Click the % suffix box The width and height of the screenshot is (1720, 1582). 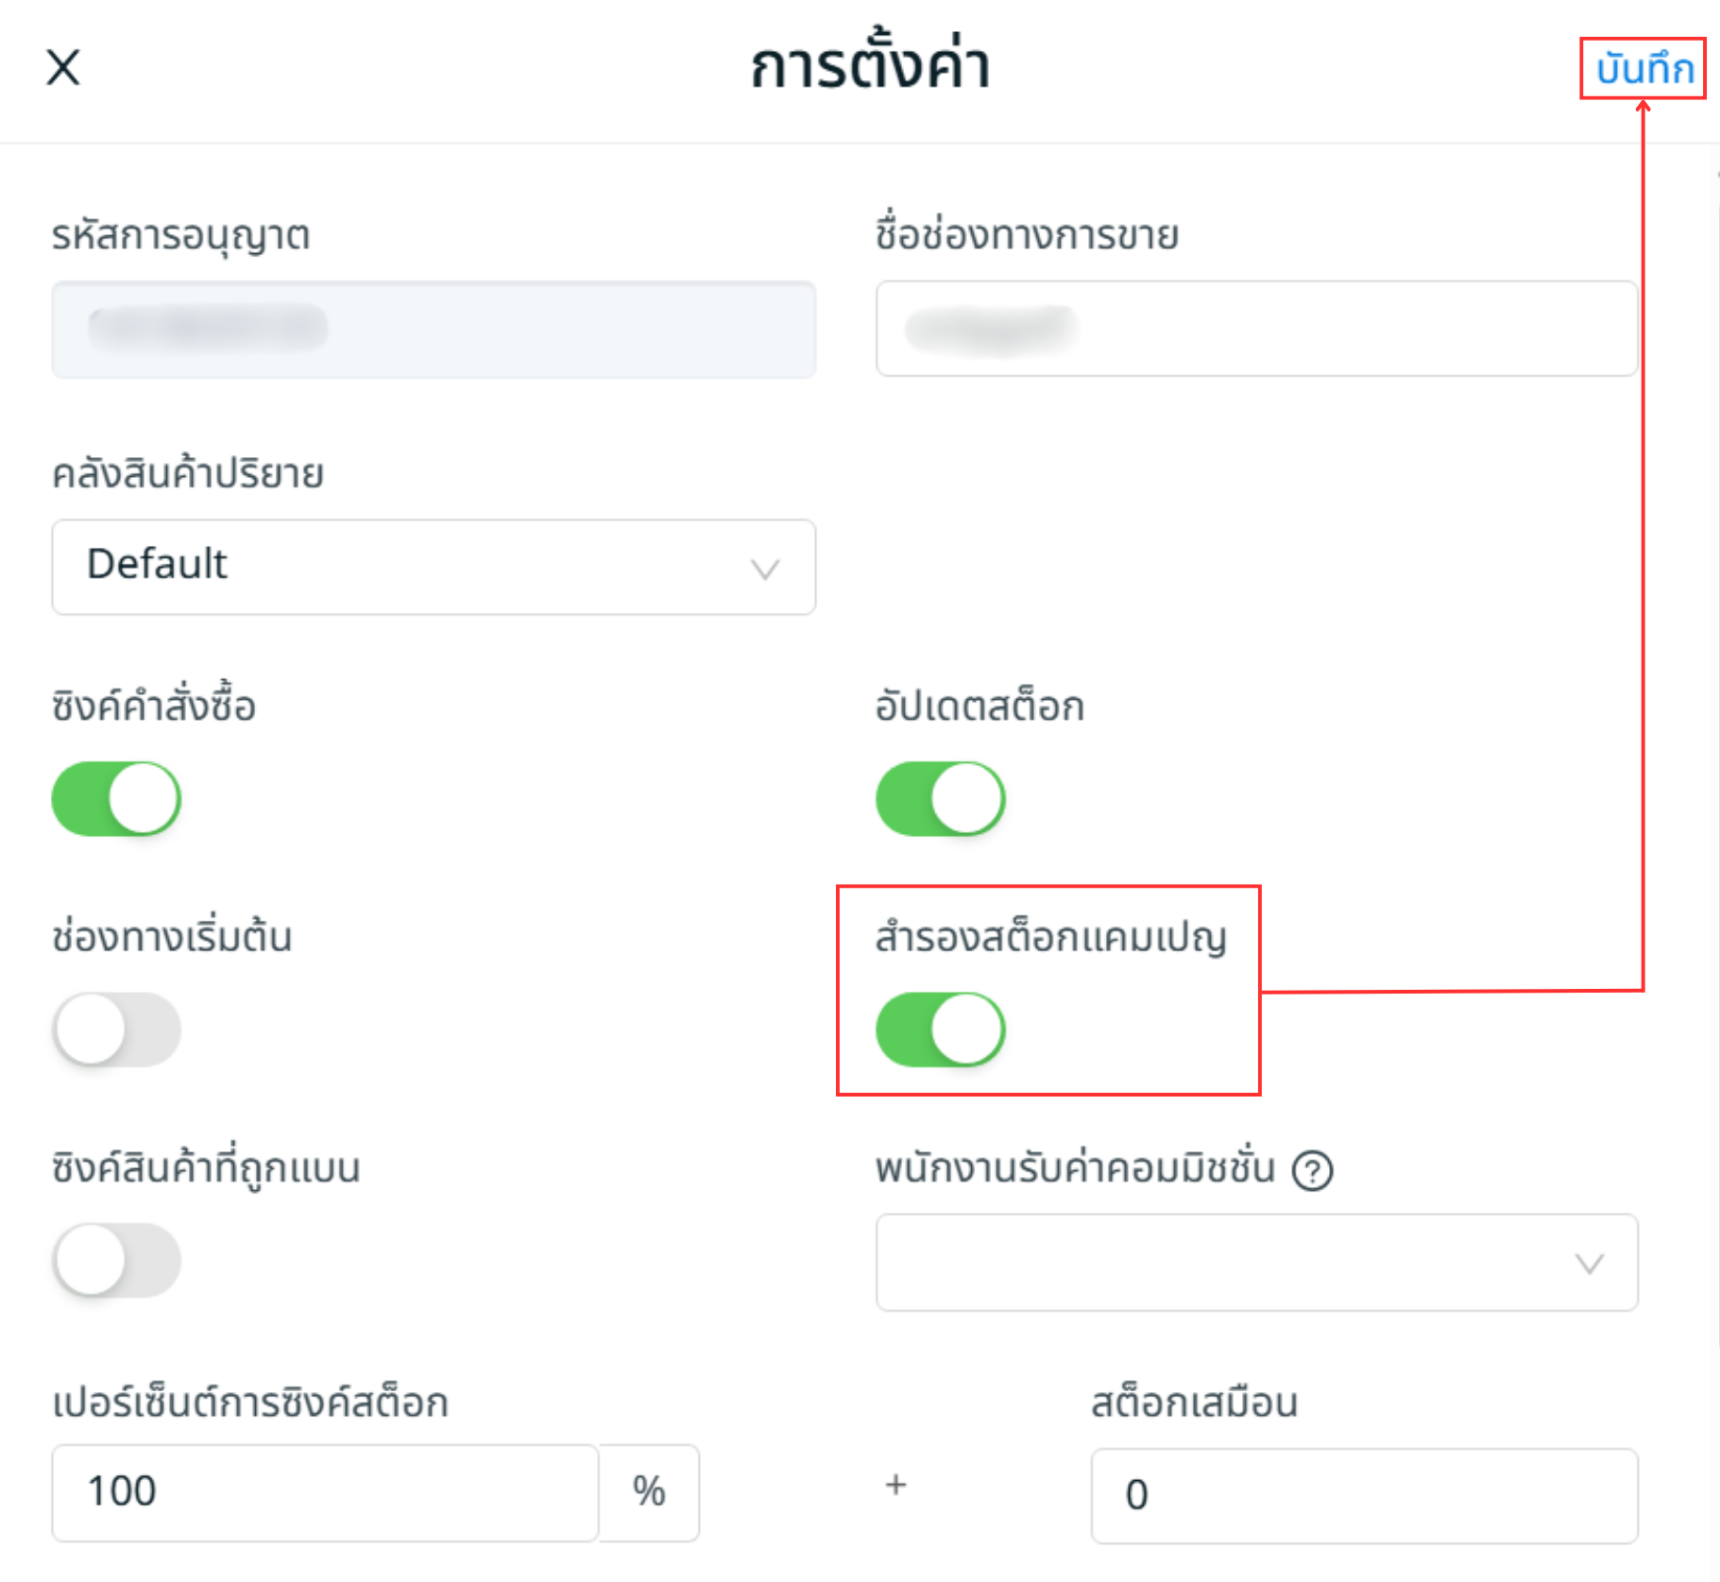[649, 1492]
